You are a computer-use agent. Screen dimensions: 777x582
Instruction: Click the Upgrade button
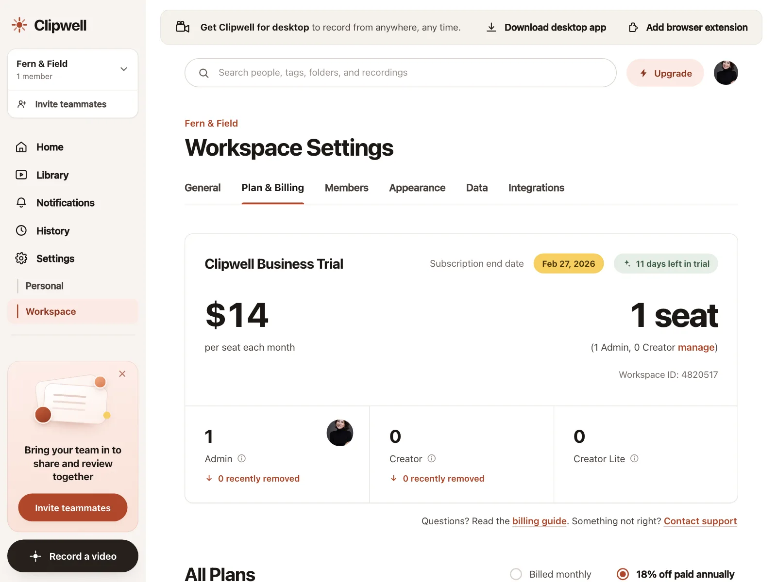point(665,73)
